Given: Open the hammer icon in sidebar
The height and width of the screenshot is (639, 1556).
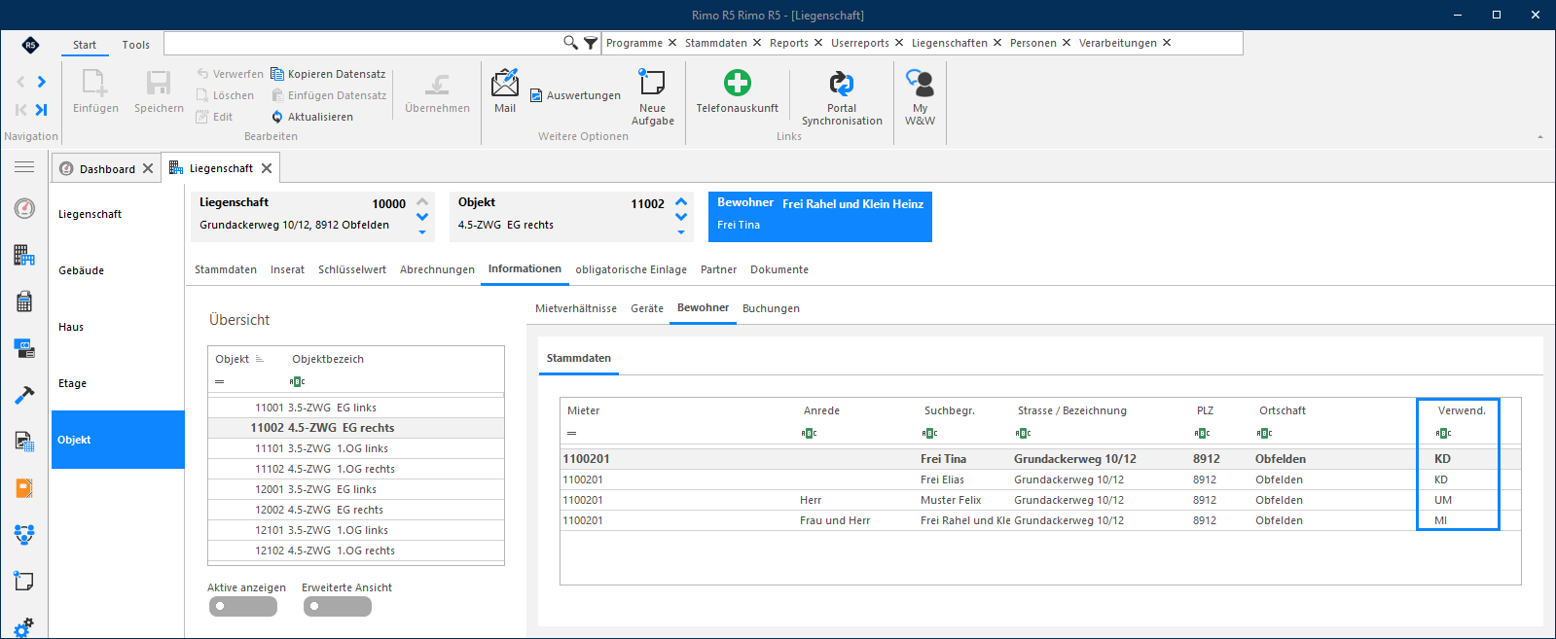Looking at the screenshot, I should [24, 395].
